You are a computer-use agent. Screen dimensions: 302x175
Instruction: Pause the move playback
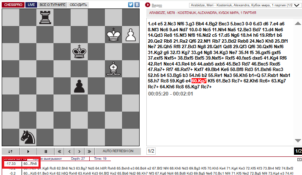(x=45, y=151)
